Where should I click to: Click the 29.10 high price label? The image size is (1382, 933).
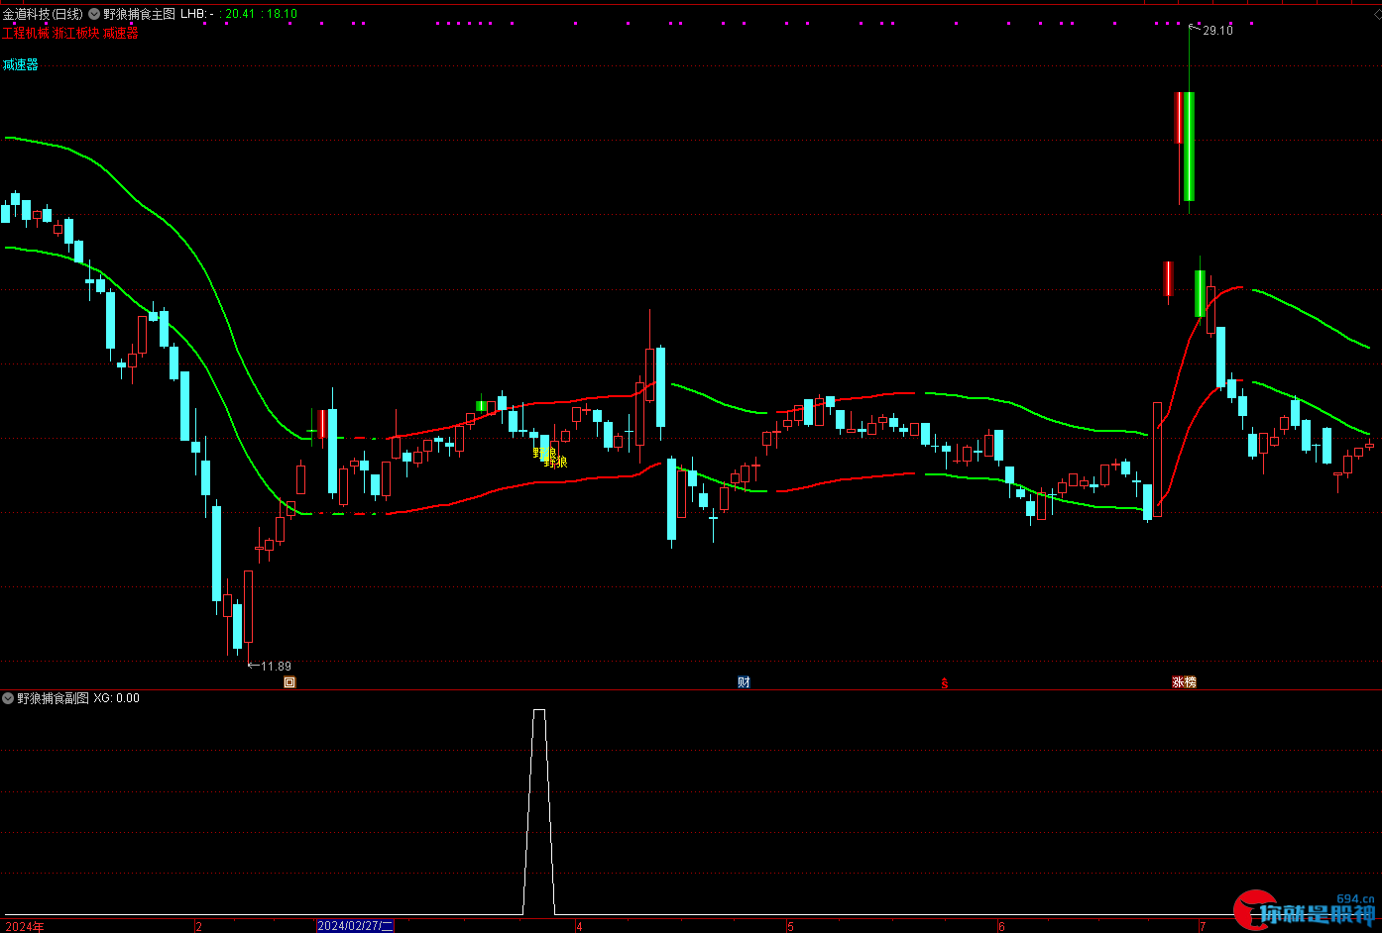pyautogui.click(x=1217, y=31)
